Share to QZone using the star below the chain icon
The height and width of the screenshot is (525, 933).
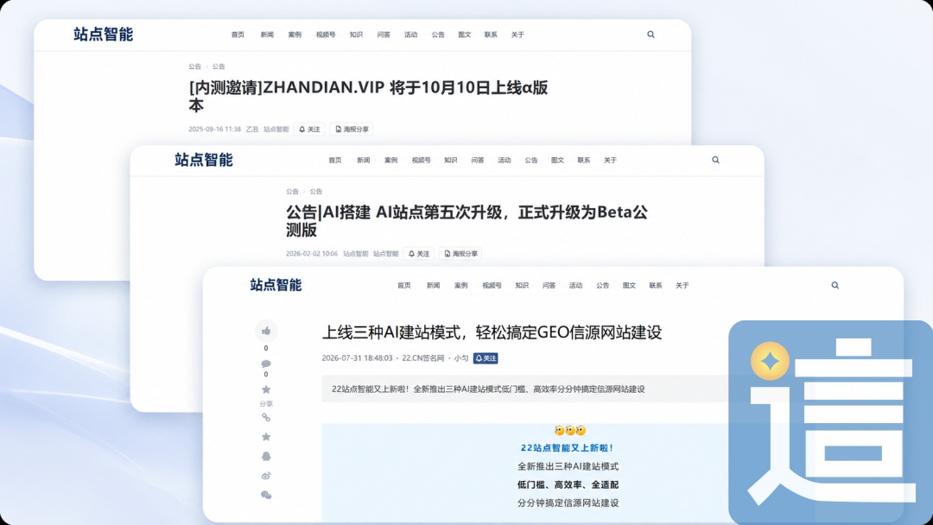pyautogui.click(x=266, y=436)
